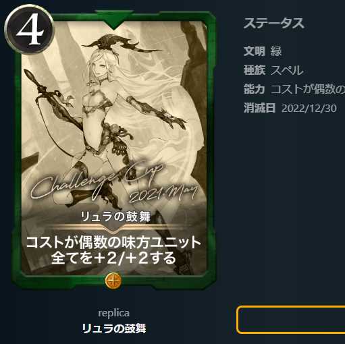
Task: Click the リュラの鼓舞 name banner on card
Action: (x=115, y=217)
